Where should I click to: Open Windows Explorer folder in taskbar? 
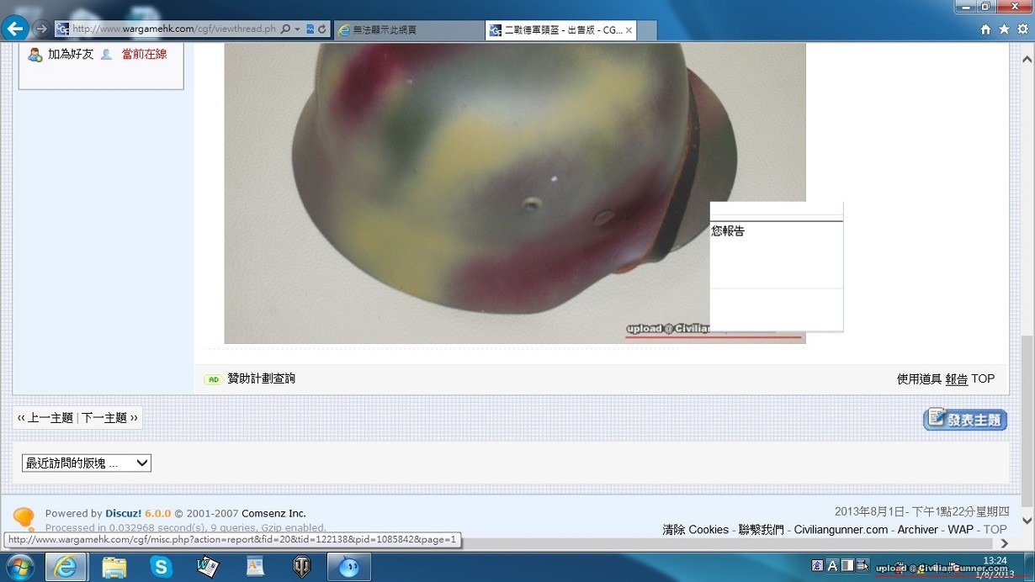[114, 567]
